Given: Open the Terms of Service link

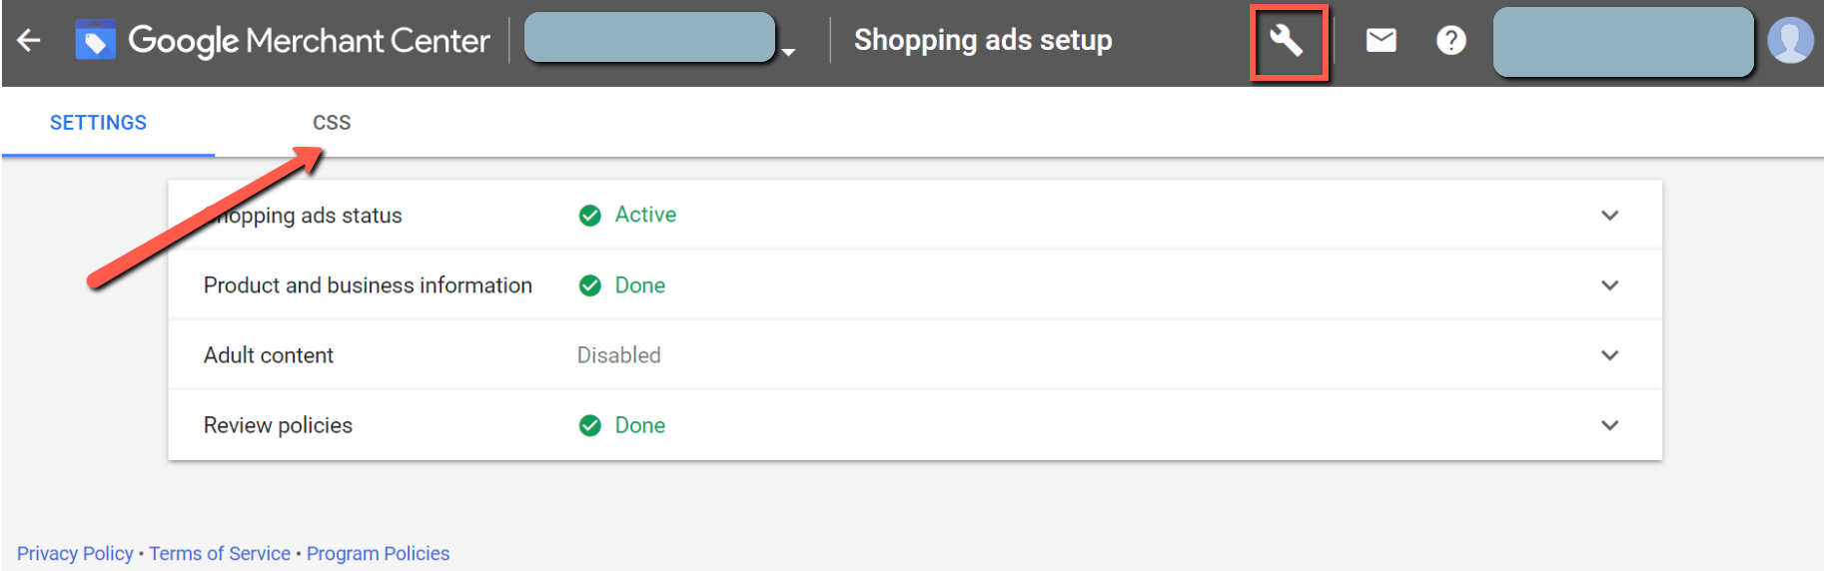Looking at the screenshot, I should click(220, 554).
